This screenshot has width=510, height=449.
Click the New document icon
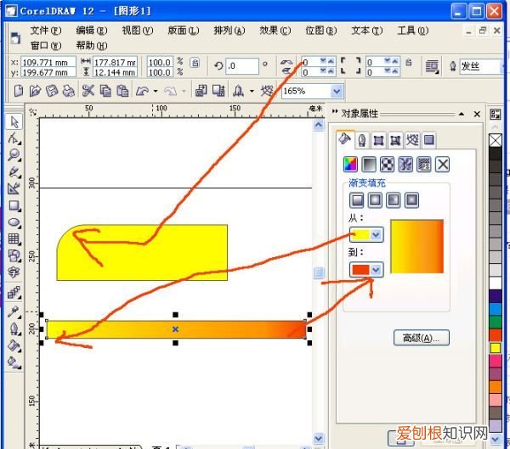point(19,91)
